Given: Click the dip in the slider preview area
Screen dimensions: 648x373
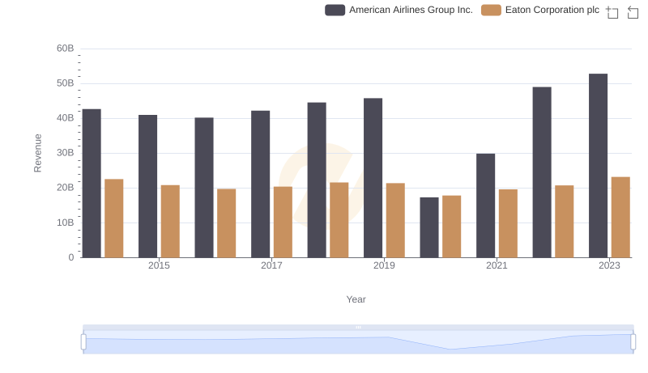Looking at the screenshot, I should [450, 348].
